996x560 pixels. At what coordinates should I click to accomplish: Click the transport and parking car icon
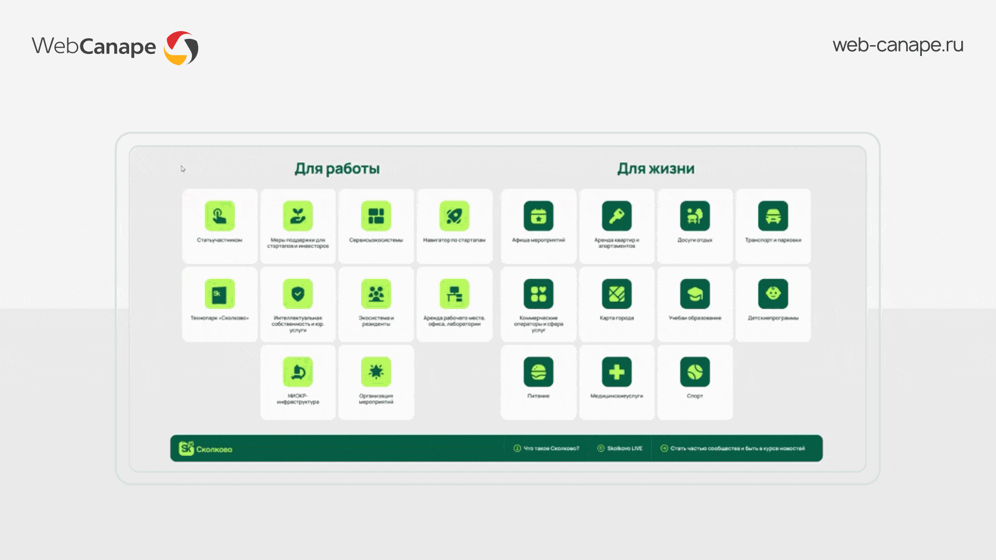point(773,216)
